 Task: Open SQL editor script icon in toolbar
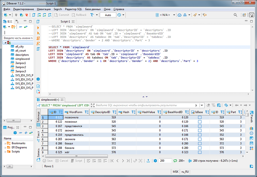(34, 15)
